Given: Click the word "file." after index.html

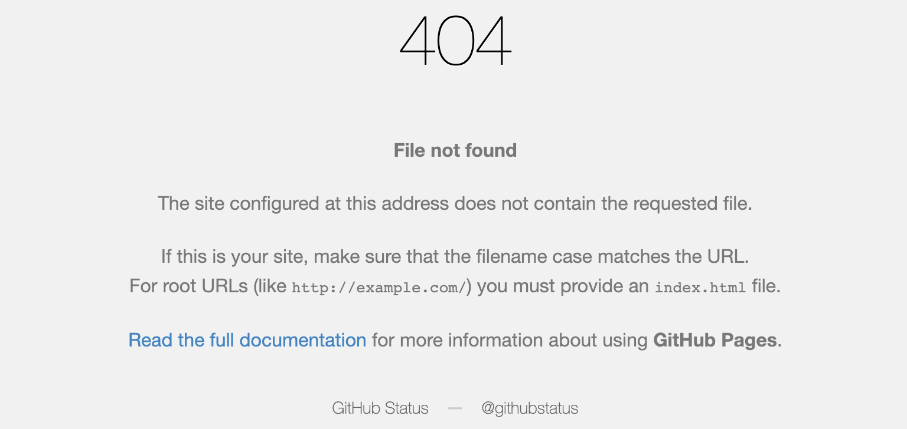Looking at the screenshot, I should 766,287.
